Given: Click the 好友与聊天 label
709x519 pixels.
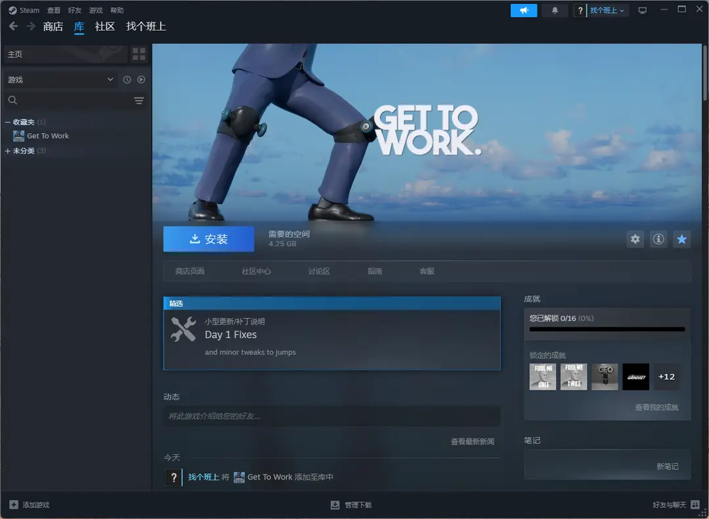Looking at the screenshot, I should click(x=669, y=505).
